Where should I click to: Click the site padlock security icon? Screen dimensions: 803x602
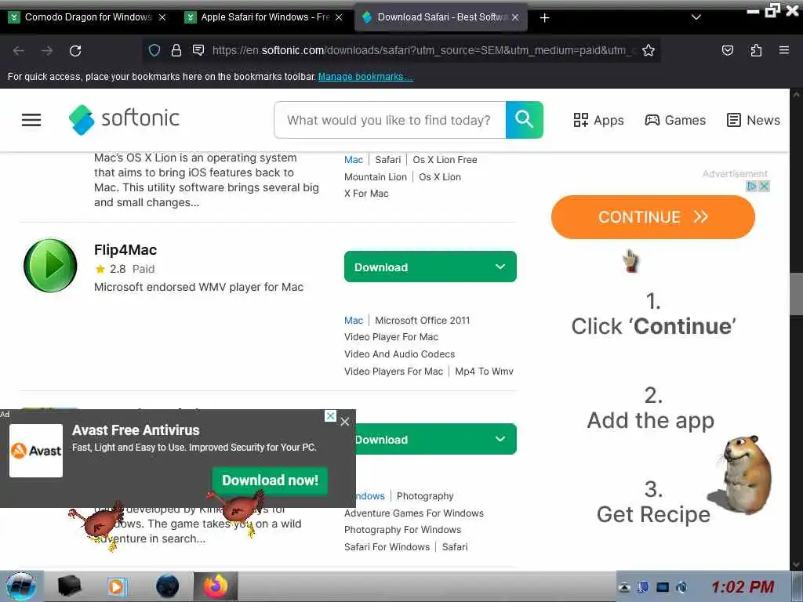click(176, 50)
